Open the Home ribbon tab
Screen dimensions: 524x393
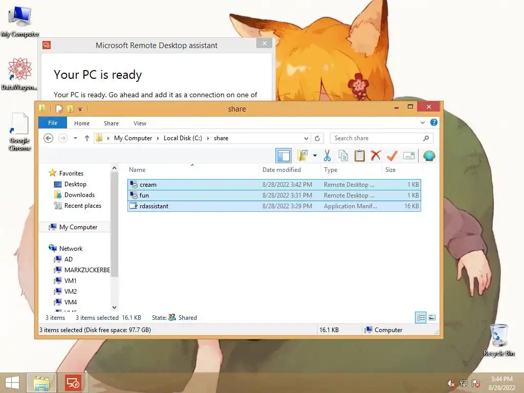click(x=82, y=123)
